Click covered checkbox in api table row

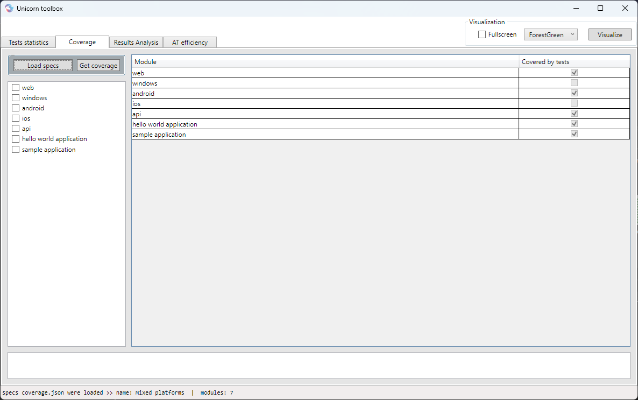click(x=574, y=113)
